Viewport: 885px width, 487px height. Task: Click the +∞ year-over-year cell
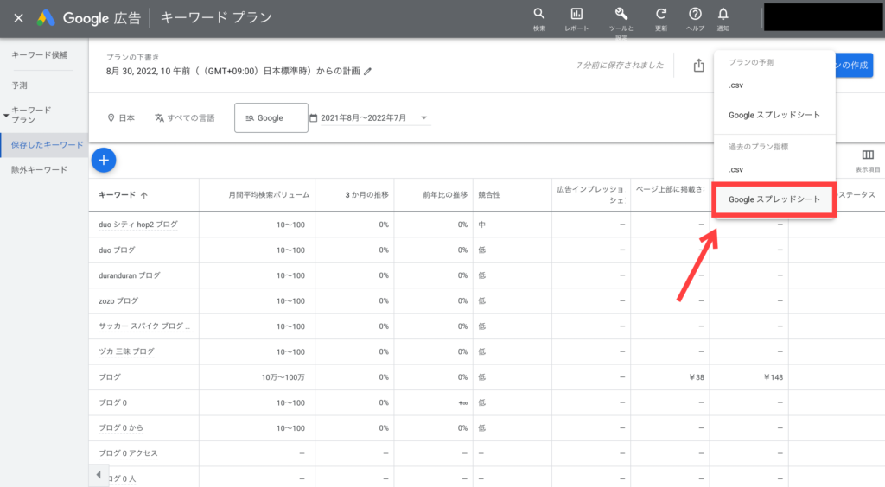463,402
